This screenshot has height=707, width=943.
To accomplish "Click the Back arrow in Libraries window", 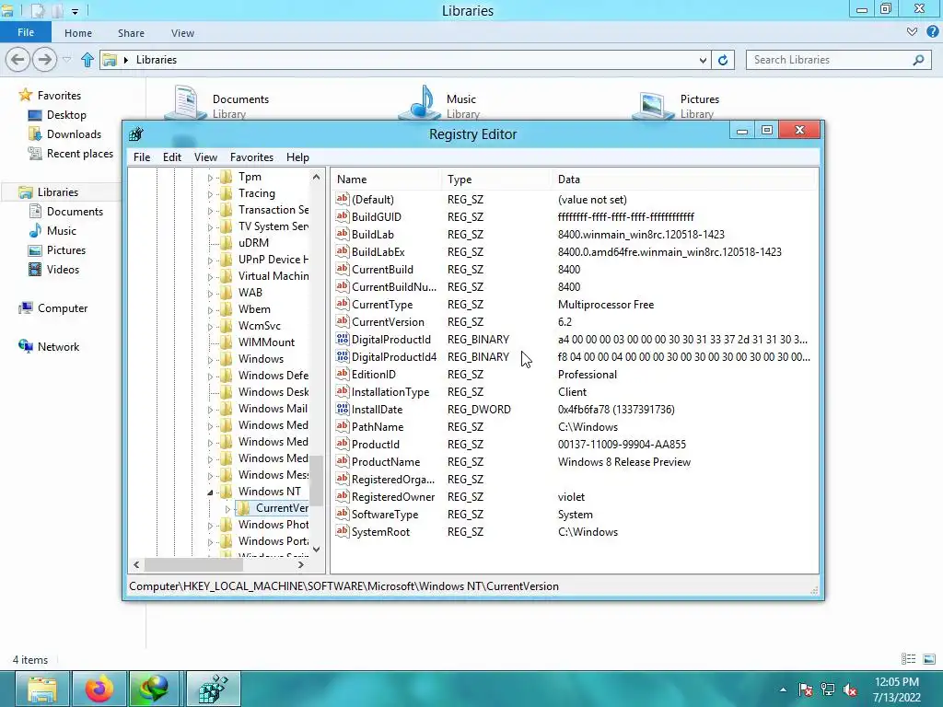I will [18, 60].
